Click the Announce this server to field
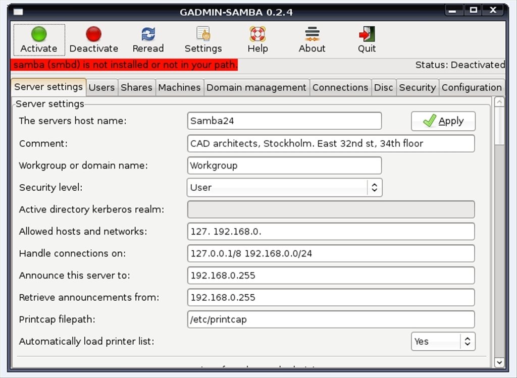 331,276
